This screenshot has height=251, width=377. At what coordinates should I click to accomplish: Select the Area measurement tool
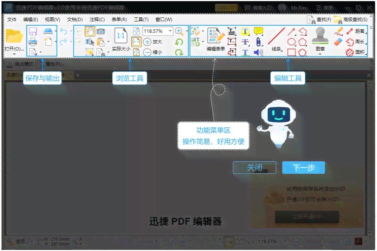[356, 52]
